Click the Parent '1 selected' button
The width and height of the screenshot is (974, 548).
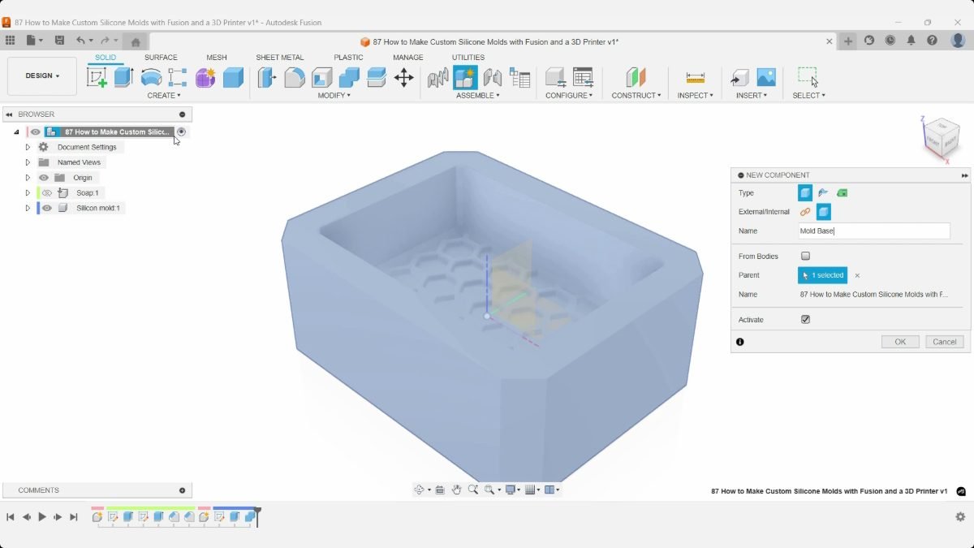(x=822, y=275)
